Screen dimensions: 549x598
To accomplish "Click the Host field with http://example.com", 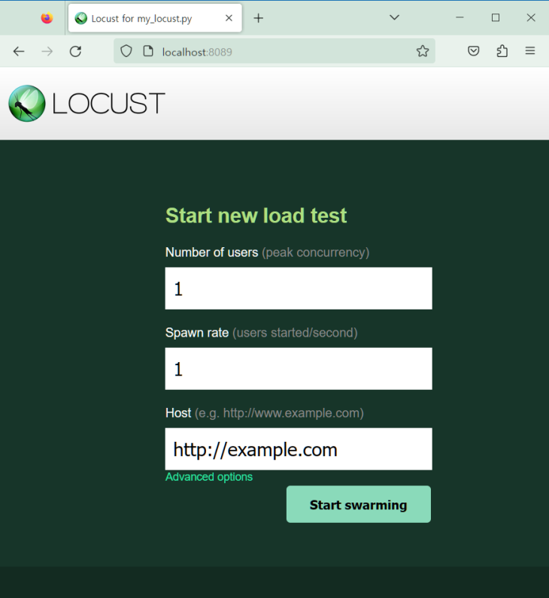I will coord(299,449).
